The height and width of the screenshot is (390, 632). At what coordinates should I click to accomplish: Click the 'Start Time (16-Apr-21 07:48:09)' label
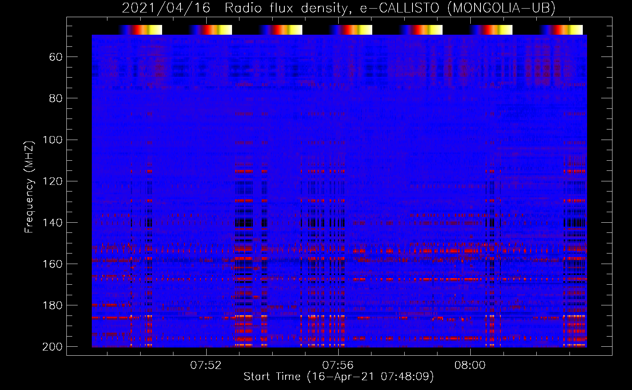(x=339, y=377)
